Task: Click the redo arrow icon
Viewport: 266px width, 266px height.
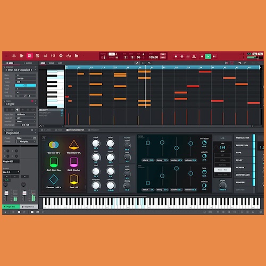Action: tap(245, 63)
